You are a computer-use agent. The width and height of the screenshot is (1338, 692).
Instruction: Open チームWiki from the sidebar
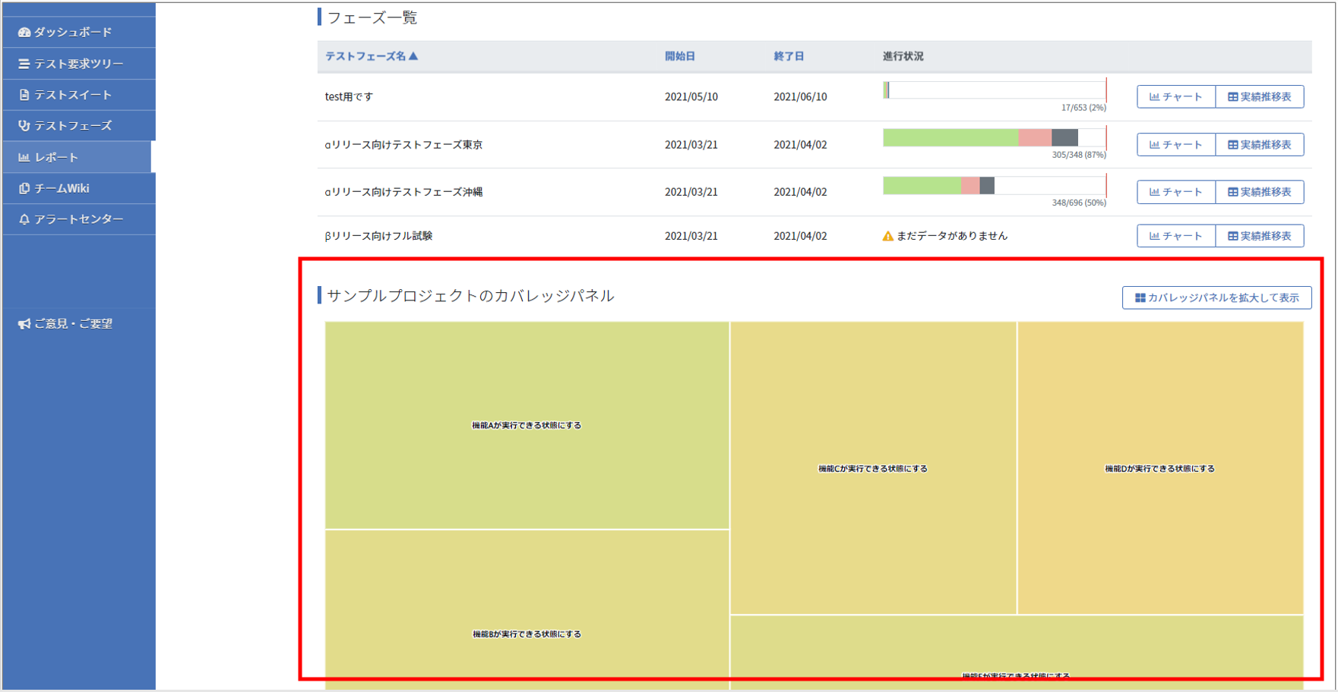[x=79, y=188]
